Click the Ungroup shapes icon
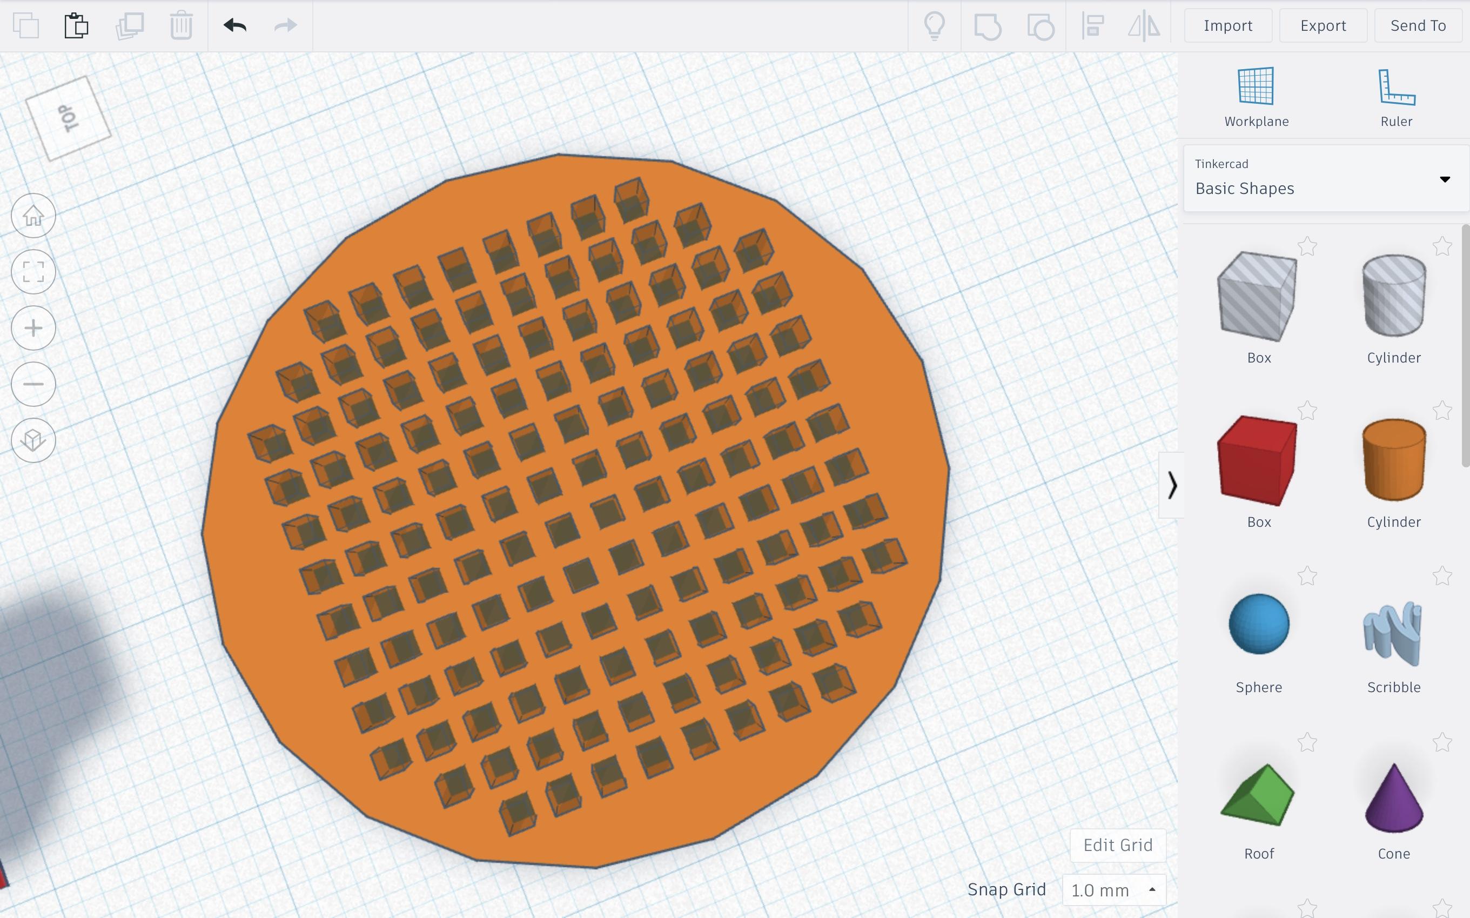The width and height of the screenshot is (1470, 918). tap(1041, 26)
